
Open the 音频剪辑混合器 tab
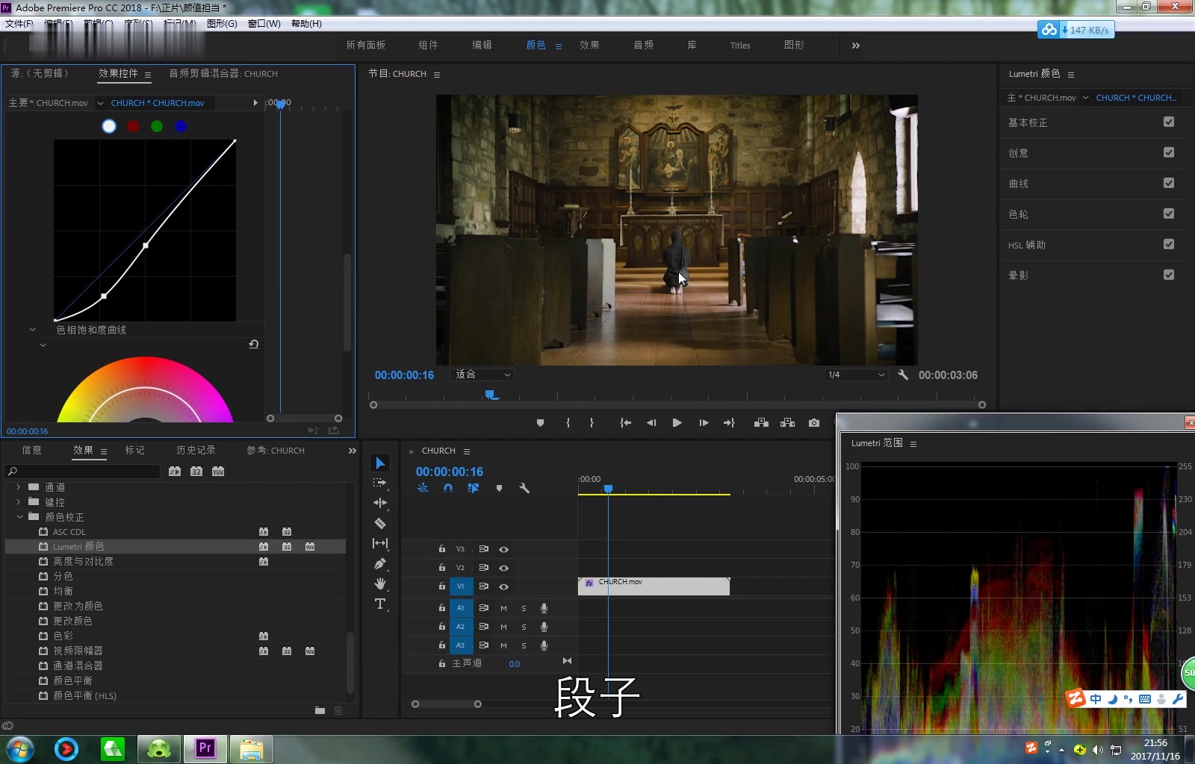[x=223, y=73]
